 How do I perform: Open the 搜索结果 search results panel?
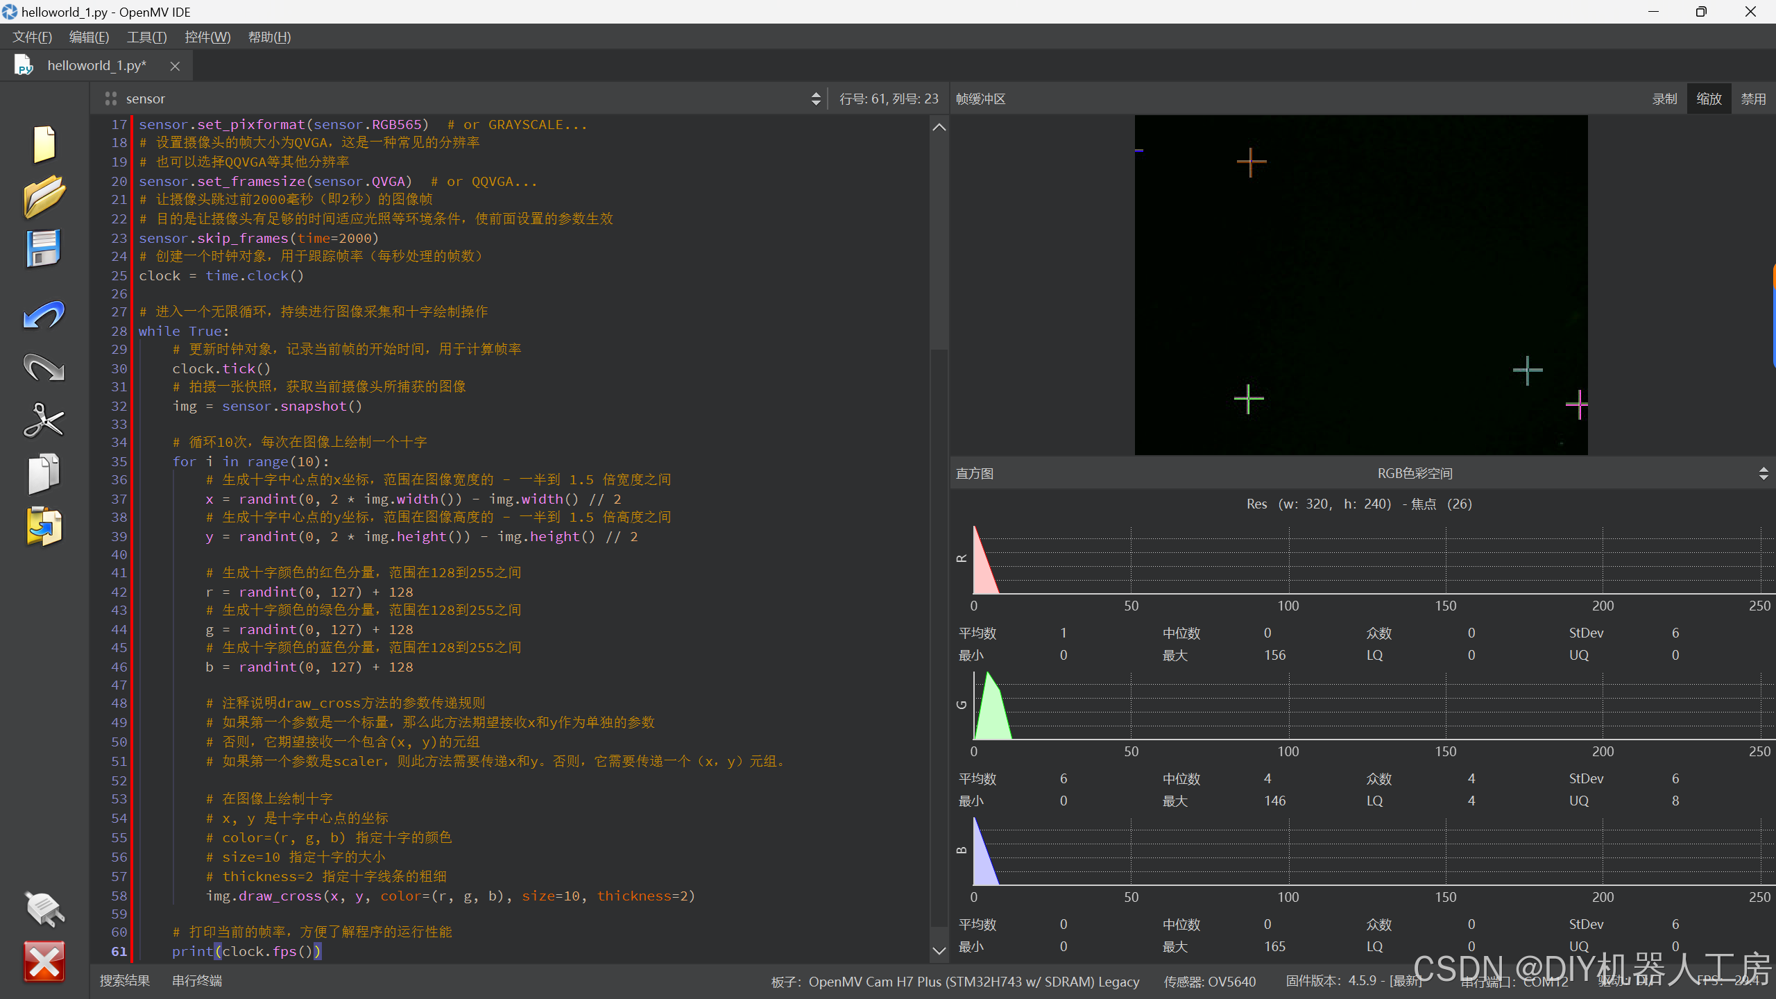click(125, 980)
